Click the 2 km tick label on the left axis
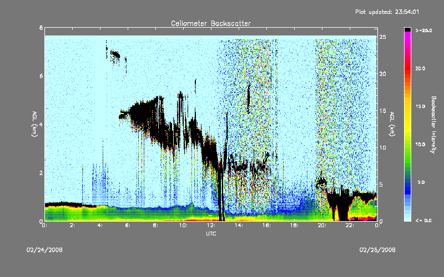Image resolution: width=444 pixels, height=277 pixels. 41,173
